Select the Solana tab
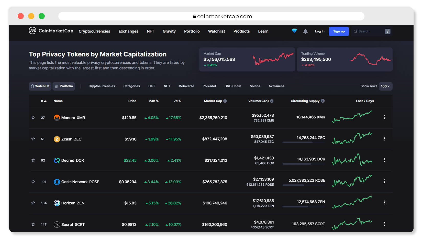This screenshot has width=422, height=243. pos(255,86)
